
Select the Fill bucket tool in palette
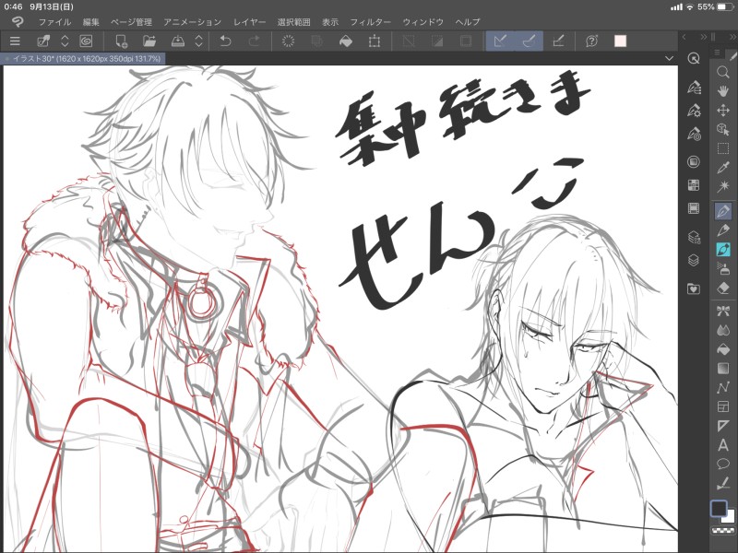(x=723, y=349)
